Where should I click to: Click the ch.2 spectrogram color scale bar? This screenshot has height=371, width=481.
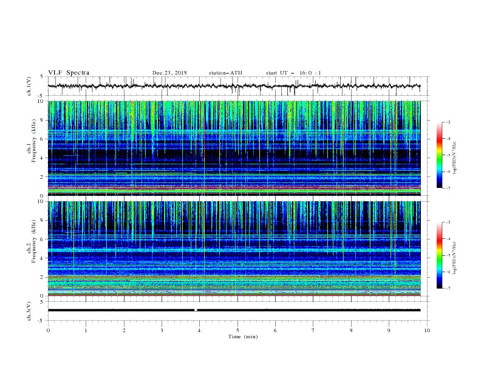click(x=439, y=255)
